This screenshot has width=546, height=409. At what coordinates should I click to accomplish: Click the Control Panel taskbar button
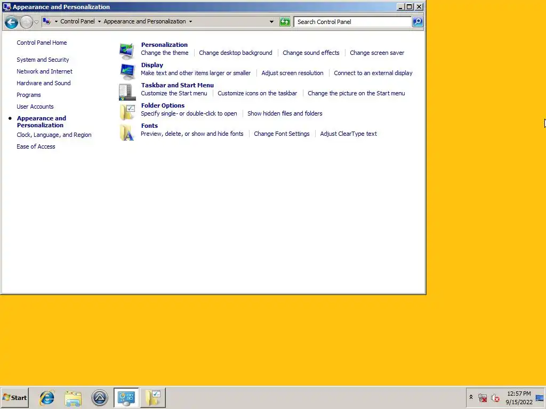tap(126, 397)
